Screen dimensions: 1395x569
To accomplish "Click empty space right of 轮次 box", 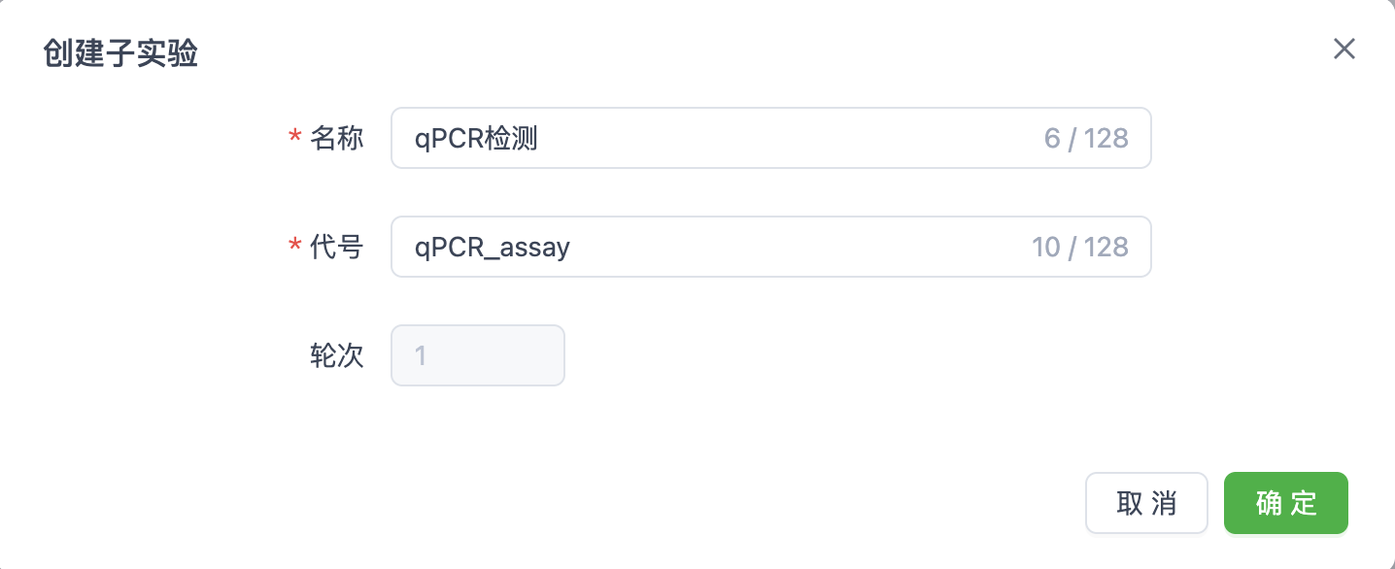I will [826, 355].
